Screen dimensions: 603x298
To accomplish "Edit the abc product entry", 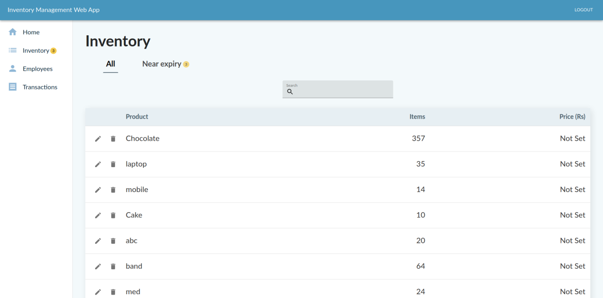I will pyautogui.click(x=98, y=241).
